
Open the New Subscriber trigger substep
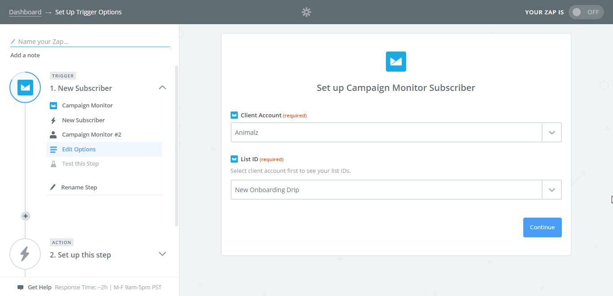[83, 120]
